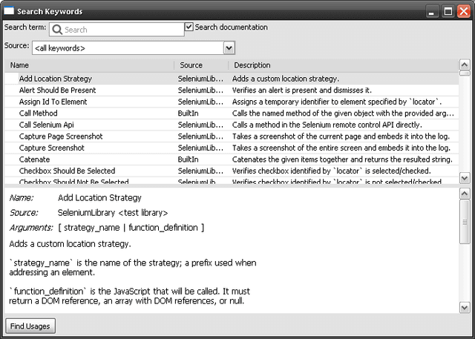
Task: Minimize the Search Keywords window
Action: click(433, 11)
